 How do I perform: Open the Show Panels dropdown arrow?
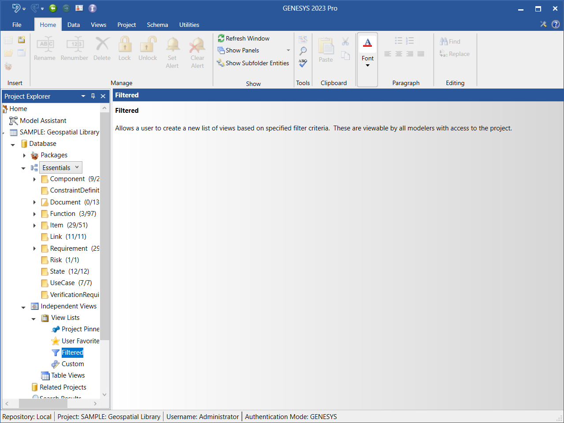pyautogui.click(x=288, y=50)
